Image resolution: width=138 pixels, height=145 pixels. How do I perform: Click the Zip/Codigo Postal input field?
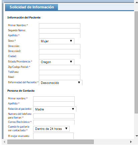click(x=60, y=67)
